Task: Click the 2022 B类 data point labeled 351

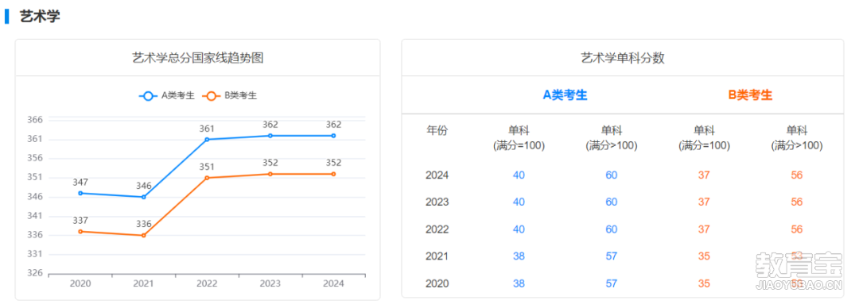Action: (207, 178)
